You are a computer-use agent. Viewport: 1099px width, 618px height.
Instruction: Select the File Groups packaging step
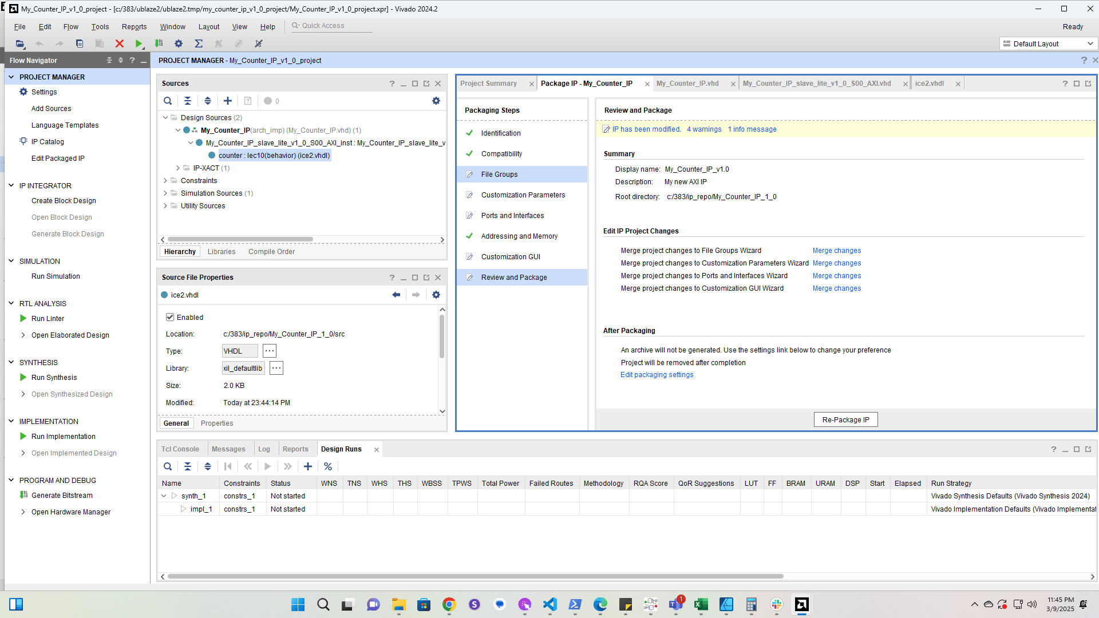(x=499, y=175)
